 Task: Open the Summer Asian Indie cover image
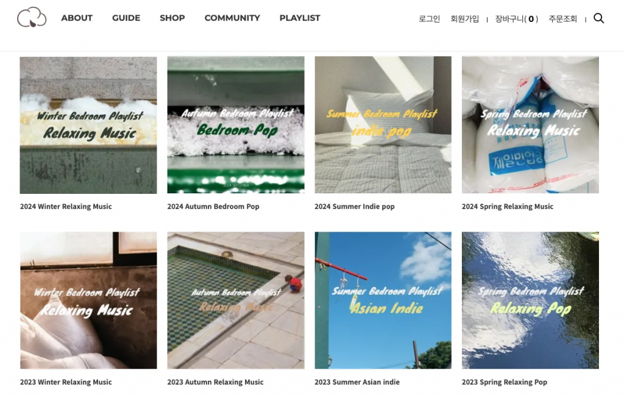[383, 301]
